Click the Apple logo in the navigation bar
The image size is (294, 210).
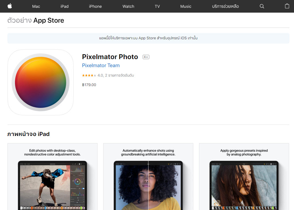tap(9, 6)
